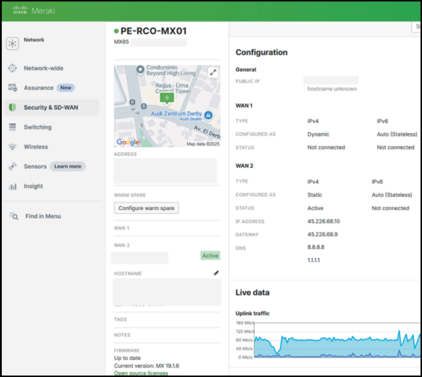This screenshot has height=377, width=422.
Task: Click the Audi dealer lock pin on map
Action: [208, 115]
